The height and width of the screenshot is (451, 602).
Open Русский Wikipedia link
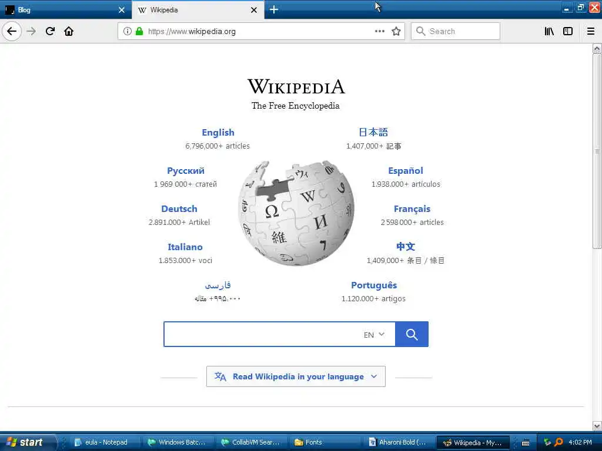pos(185,171)
